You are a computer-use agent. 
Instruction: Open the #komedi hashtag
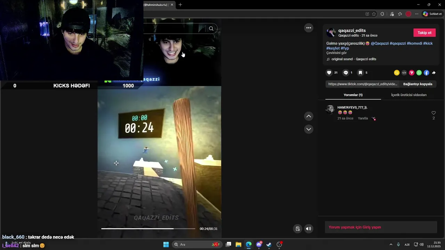click(x=414, y=43)
